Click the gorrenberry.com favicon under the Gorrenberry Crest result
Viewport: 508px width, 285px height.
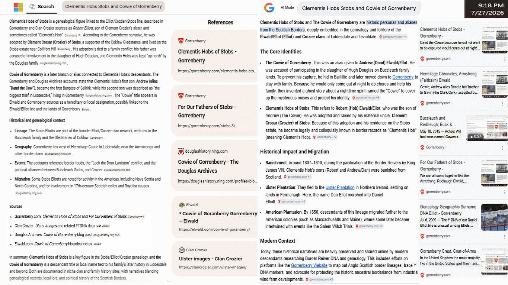point(422,275)
